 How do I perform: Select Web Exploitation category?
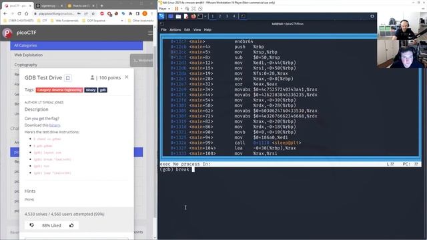point(29,55)
